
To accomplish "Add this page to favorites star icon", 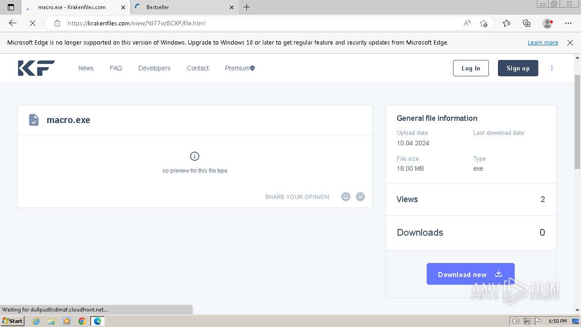I will click(483, 23).
